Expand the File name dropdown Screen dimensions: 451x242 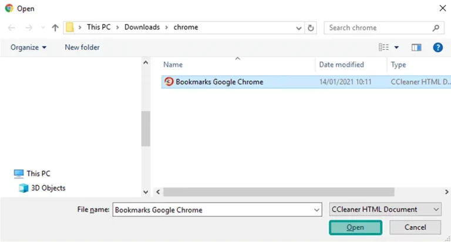[317, 210]
